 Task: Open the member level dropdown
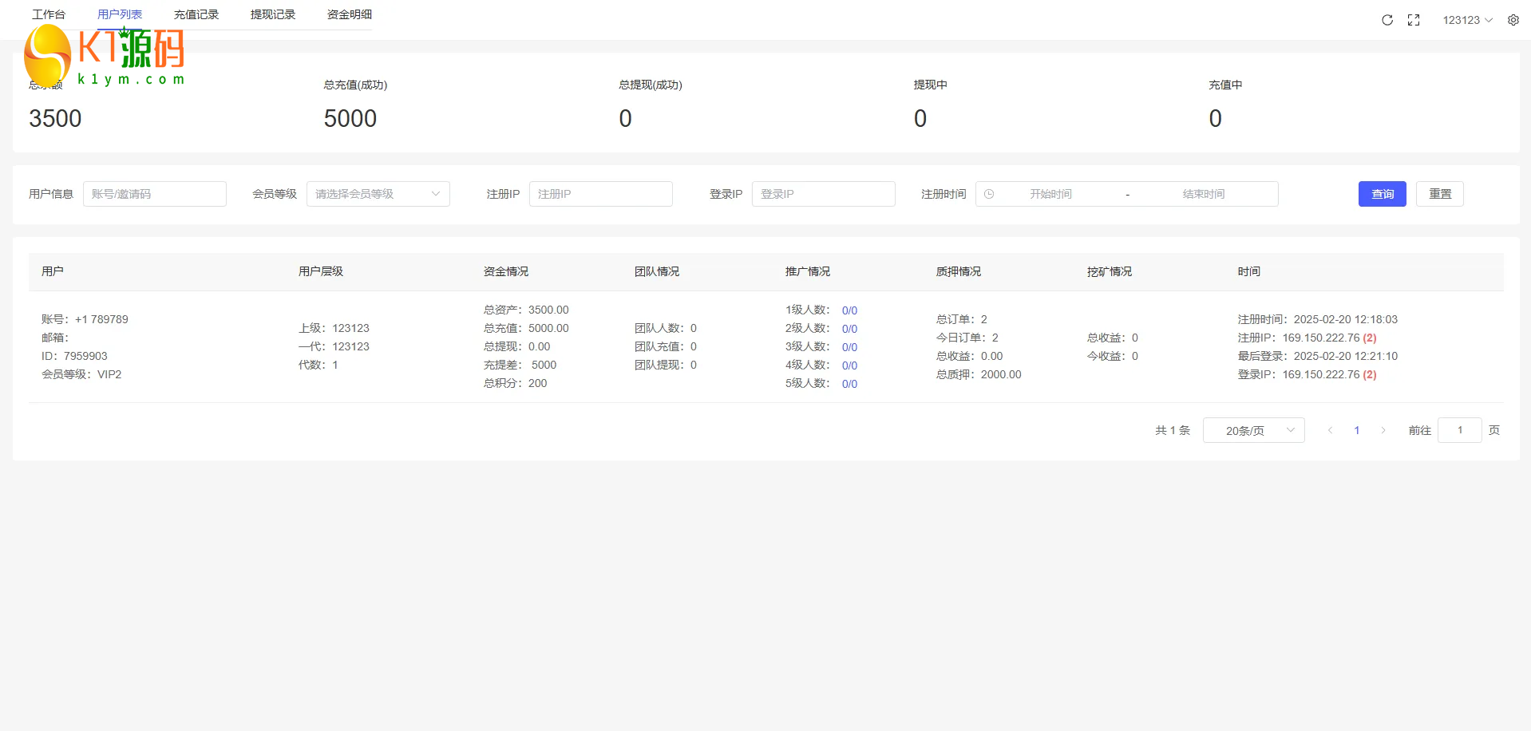tap(378, 194)
